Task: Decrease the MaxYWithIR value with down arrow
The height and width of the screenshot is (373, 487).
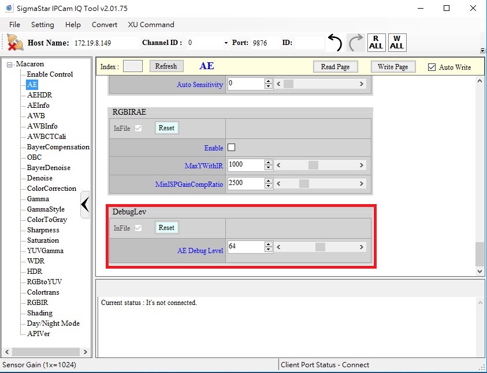Action: [268, 168]
